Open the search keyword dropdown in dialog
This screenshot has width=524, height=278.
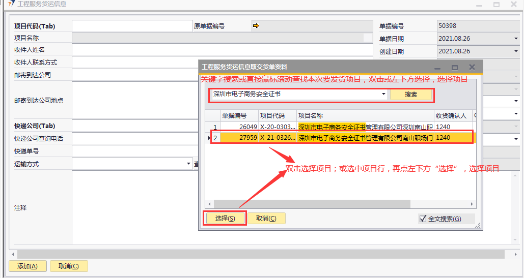coord(383,95)
